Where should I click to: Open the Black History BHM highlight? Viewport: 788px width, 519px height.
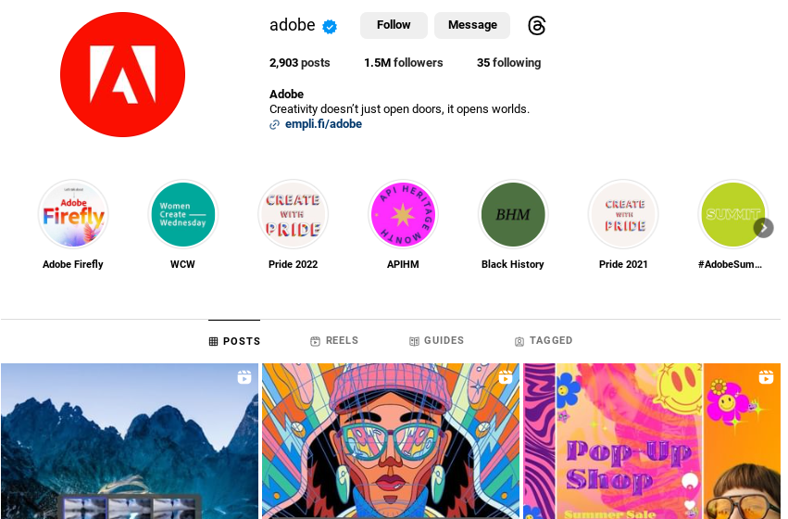pyautogui.click(x=513, y=215)
